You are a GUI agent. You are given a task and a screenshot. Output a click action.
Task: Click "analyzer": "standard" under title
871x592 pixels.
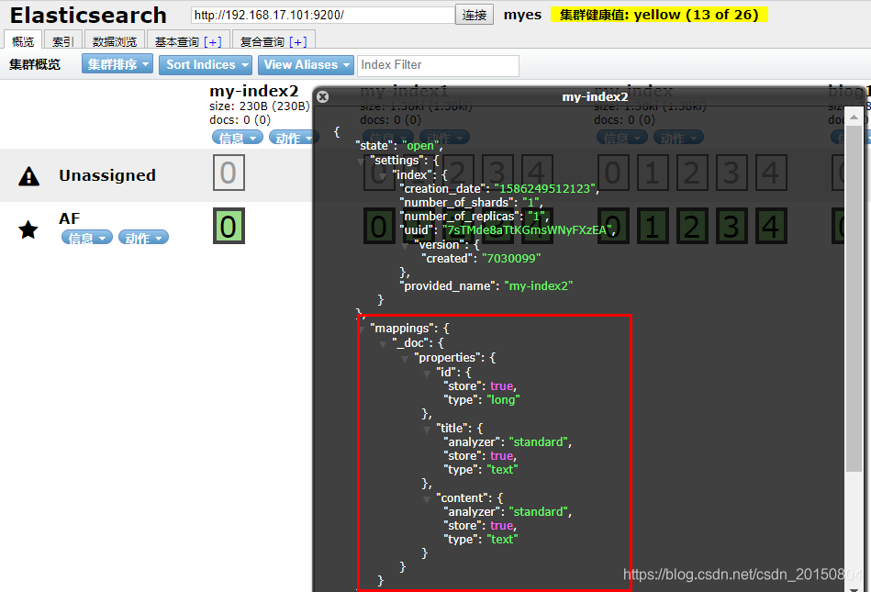click(508, 442)
